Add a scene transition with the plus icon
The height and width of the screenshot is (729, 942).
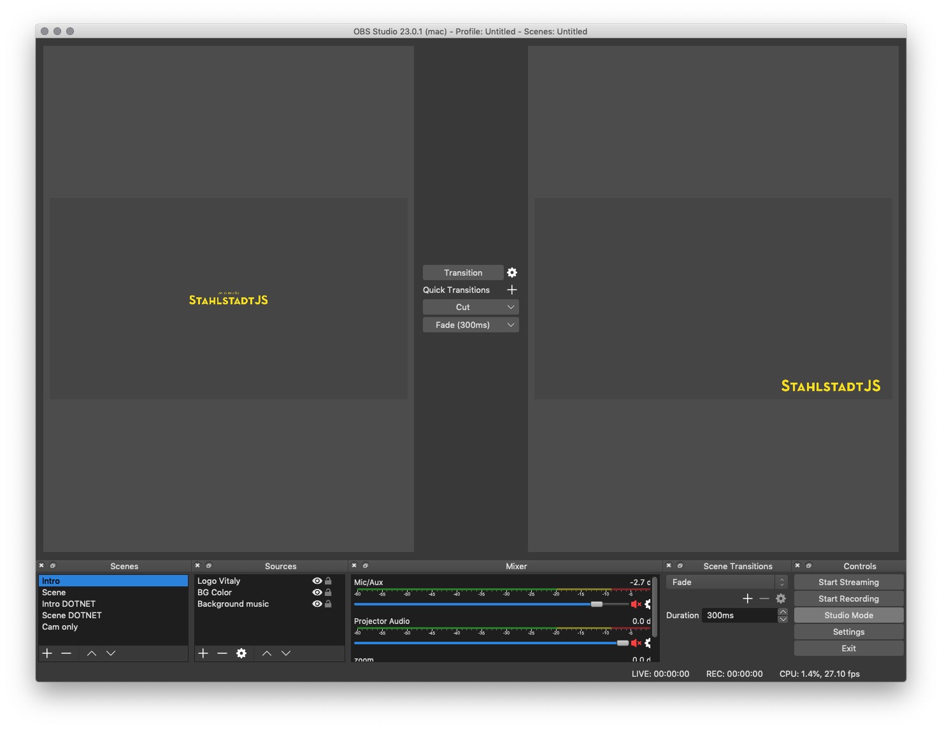click(748, 598)
